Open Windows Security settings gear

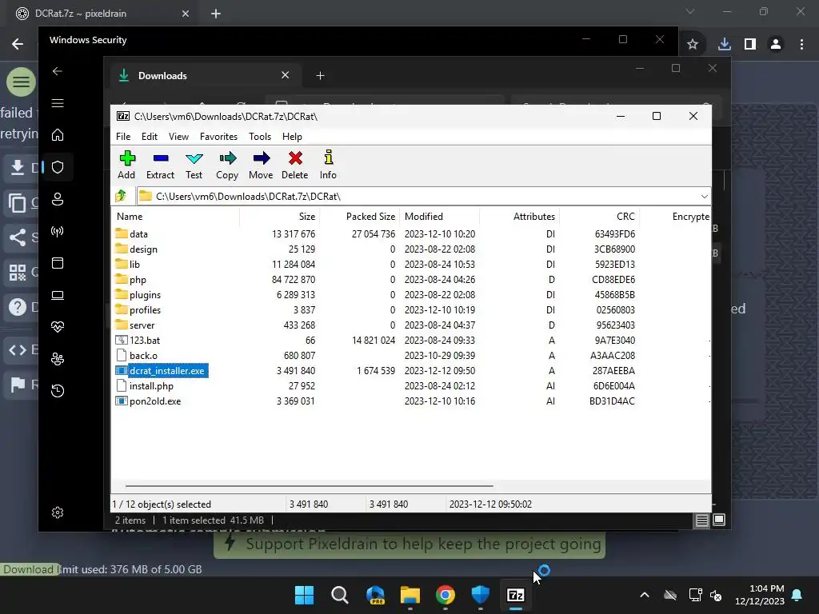click(58, 512)
